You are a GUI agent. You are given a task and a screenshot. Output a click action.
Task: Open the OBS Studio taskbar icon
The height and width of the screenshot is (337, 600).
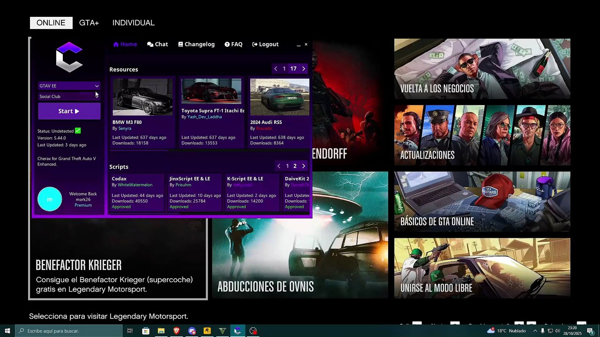click(x=253, y=331)
